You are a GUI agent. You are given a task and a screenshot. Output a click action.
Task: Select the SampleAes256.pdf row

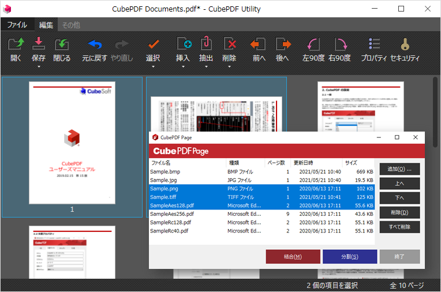click(x=262, y=214)
